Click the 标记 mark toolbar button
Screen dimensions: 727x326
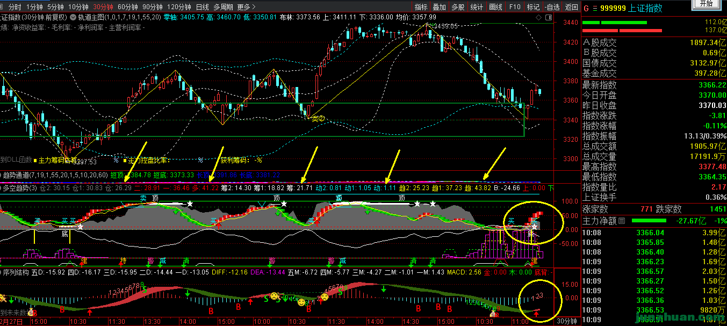pos(533,7)
